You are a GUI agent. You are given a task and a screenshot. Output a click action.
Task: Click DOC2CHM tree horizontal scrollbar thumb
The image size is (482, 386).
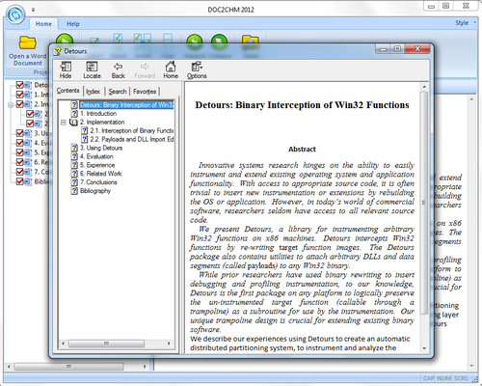click(x=68, y=367)
